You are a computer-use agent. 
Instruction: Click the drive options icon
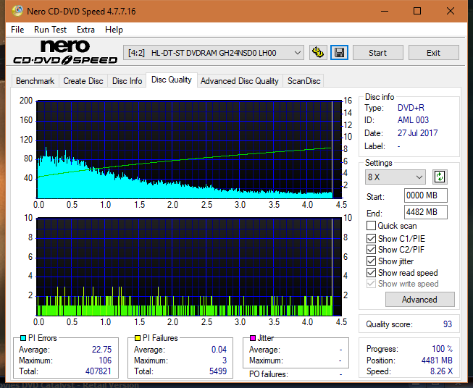pos(318,53)
